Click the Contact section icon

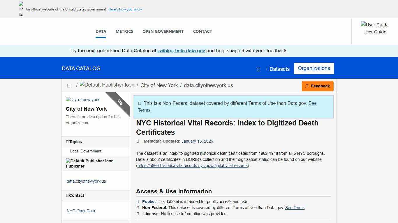click(68, 195)
